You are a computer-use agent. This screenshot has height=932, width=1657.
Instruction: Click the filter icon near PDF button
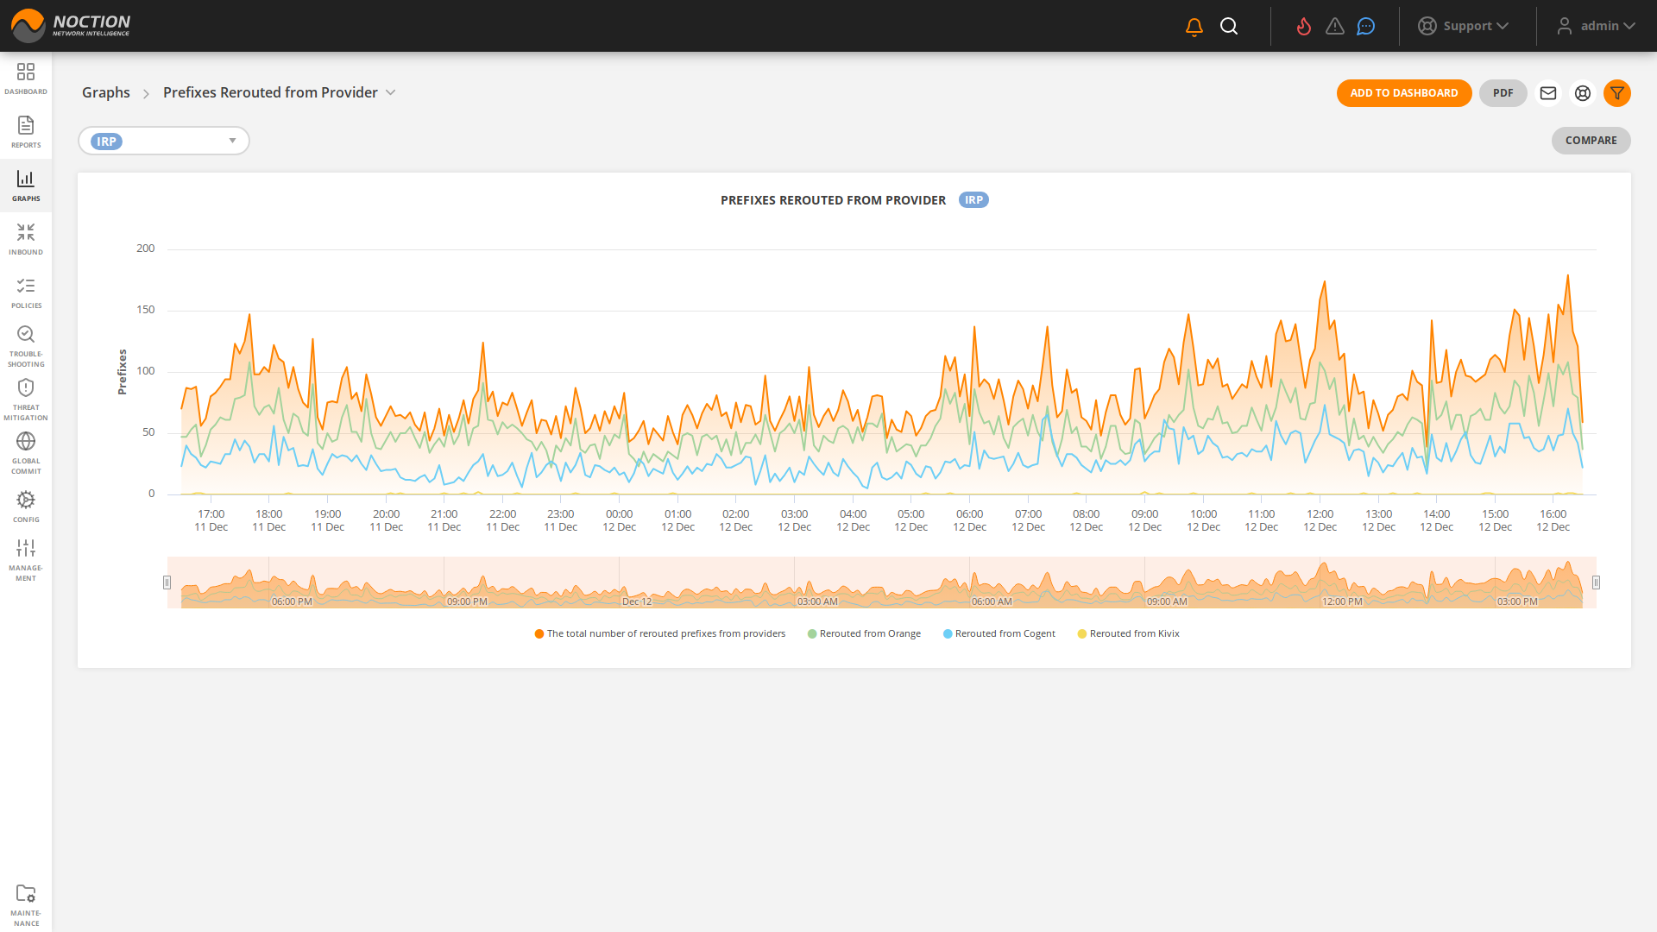click(1617, 93)
